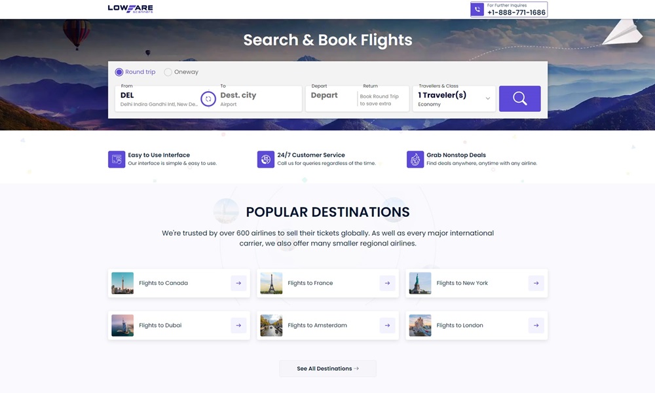Open the Return date field
The height and width of the screenshot is (393, 655).
pos(383,100)
